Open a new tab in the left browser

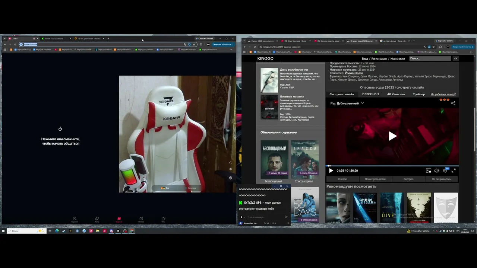coord(108,38)
